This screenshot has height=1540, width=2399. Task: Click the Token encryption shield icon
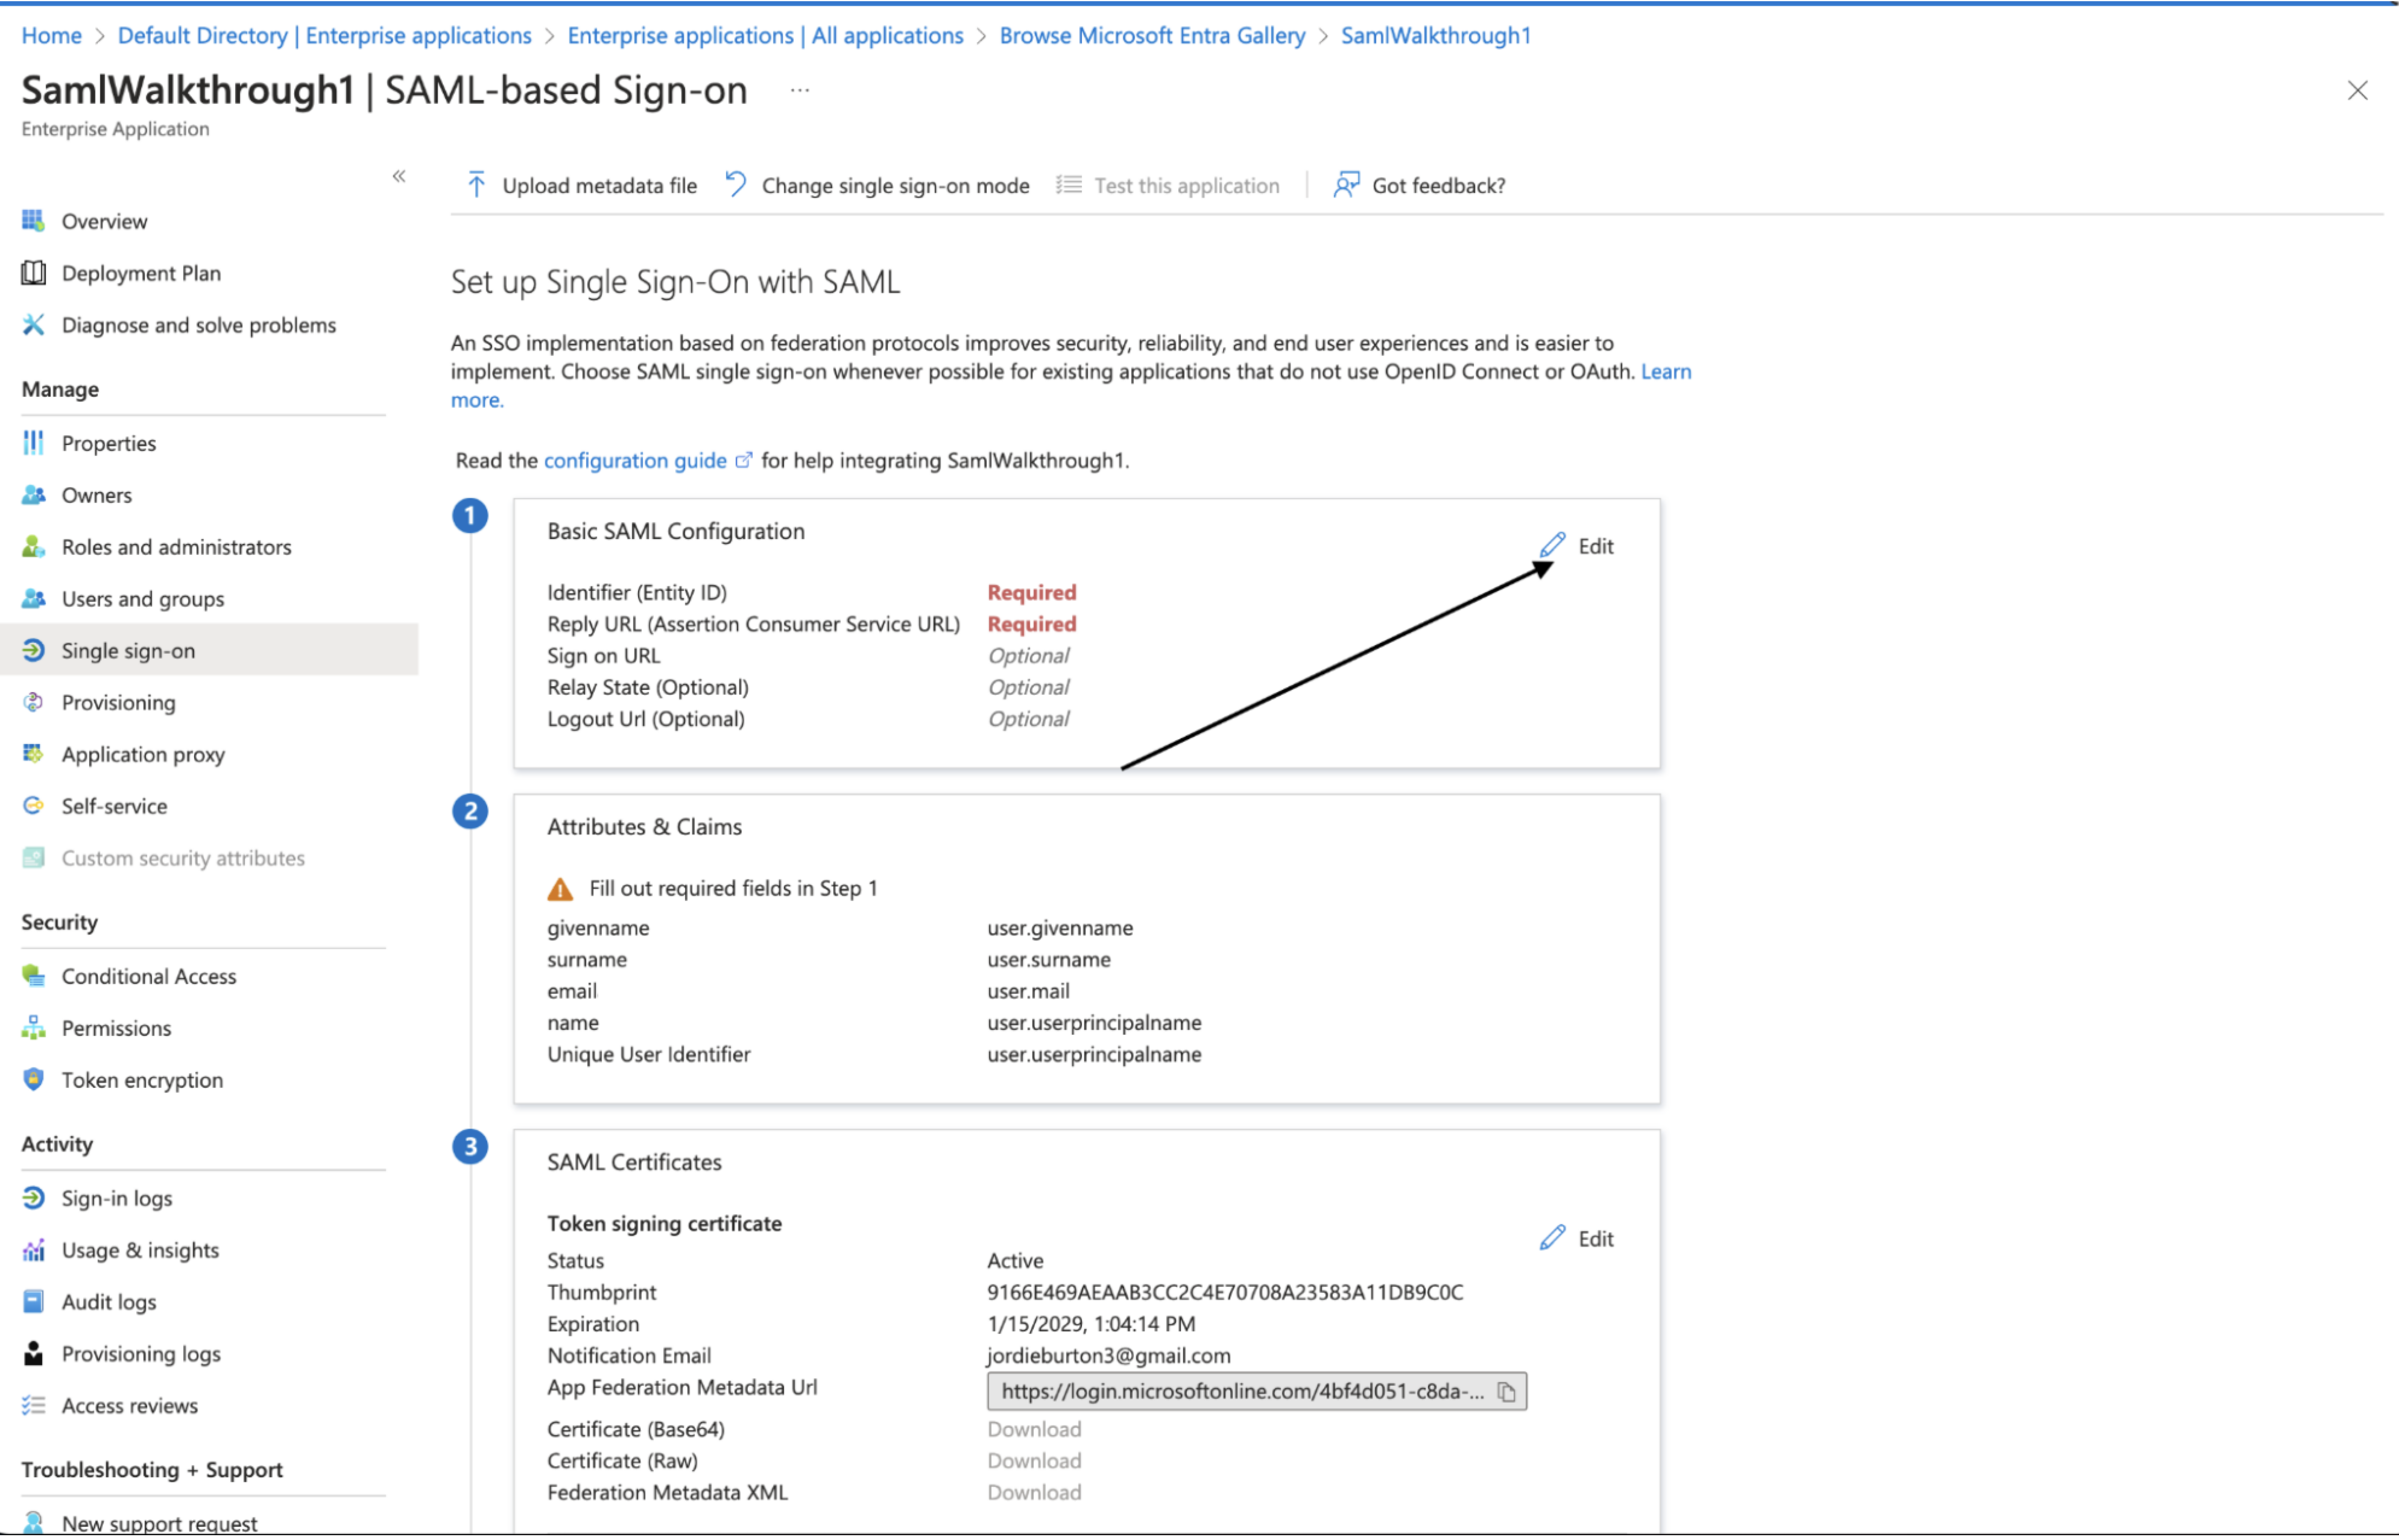coord(33,1080)
